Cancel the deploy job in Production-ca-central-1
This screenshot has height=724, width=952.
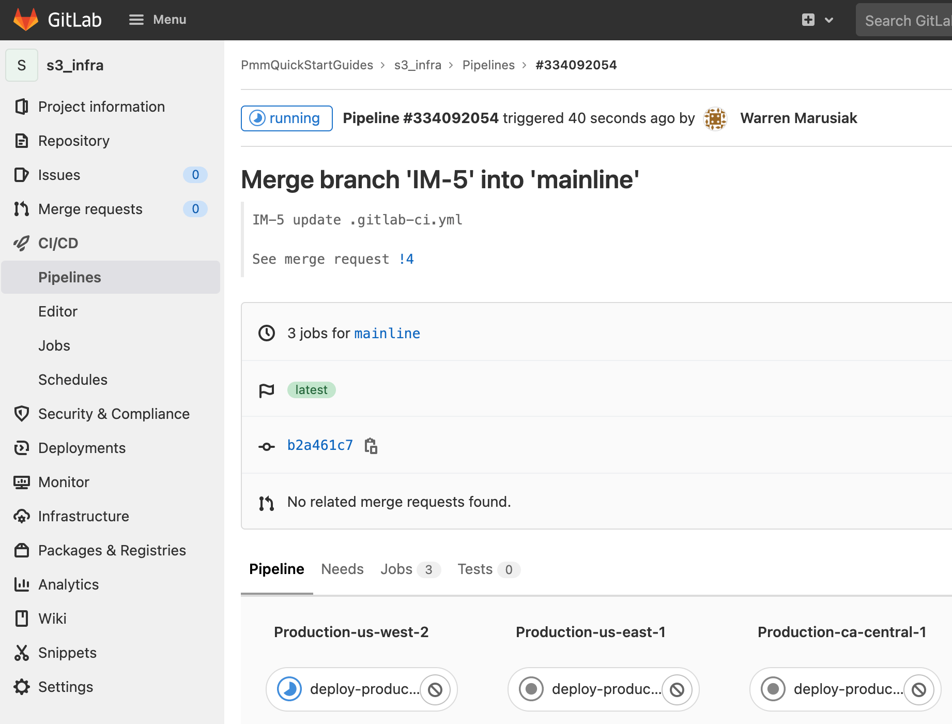919,689
